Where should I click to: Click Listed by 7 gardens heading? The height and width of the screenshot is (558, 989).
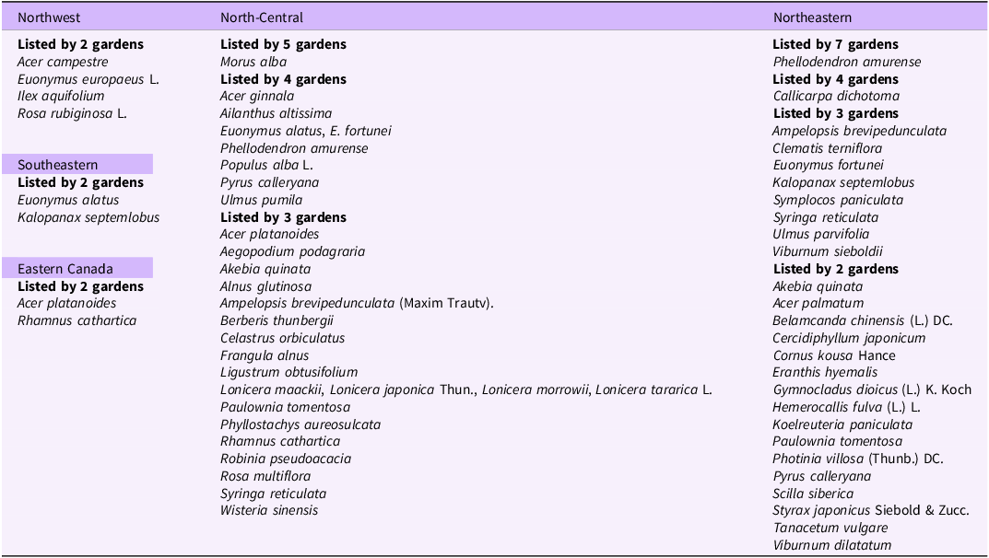(x=835, y=44)
